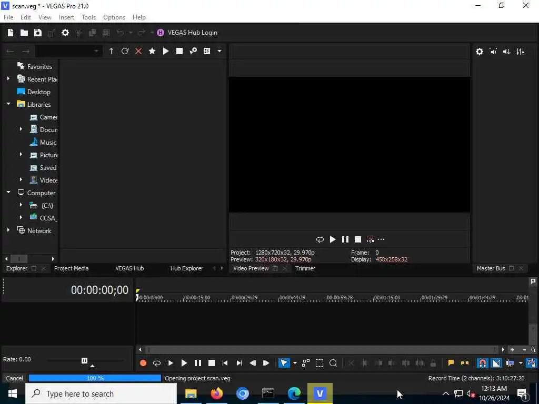Go to the start of the project

[225, 363]
